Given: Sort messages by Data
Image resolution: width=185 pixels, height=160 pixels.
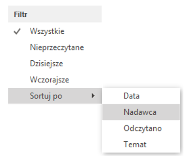Looking at the screenshot, I should 141,96.
